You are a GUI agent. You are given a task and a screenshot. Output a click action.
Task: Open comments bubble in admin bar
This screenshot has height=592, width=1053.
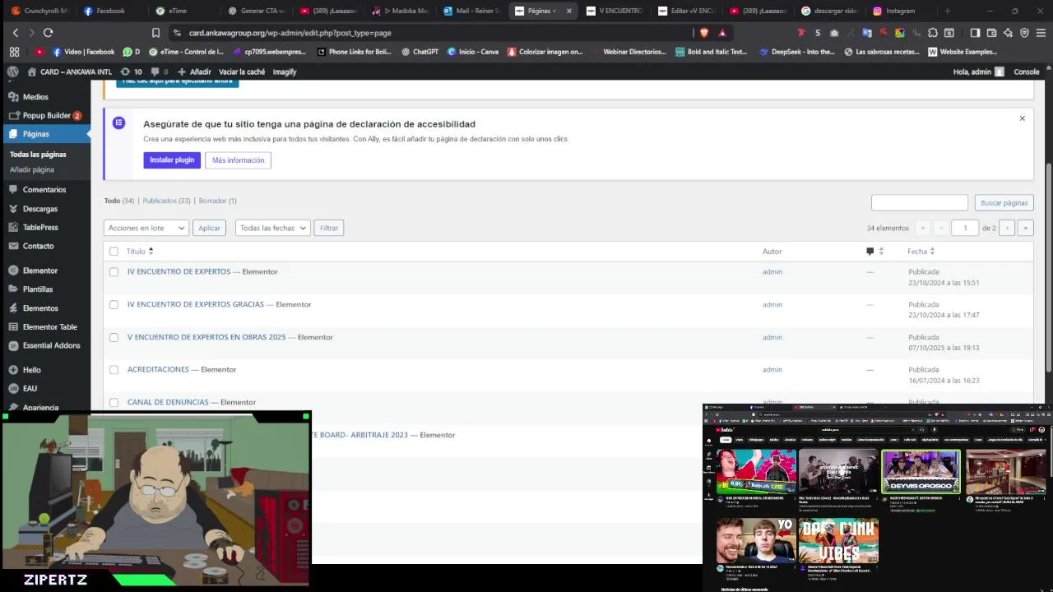159,72
